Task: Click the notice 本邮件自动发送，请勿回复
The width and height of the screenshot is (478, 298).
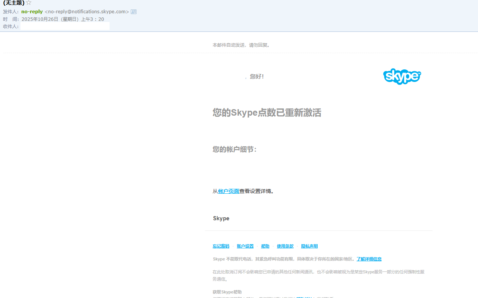Action: [x=241, y=45]
